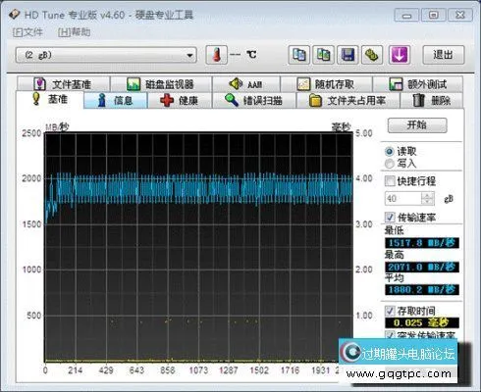Select the 基准 benchmark tab

pyautogui.click(x=50, y=99)
